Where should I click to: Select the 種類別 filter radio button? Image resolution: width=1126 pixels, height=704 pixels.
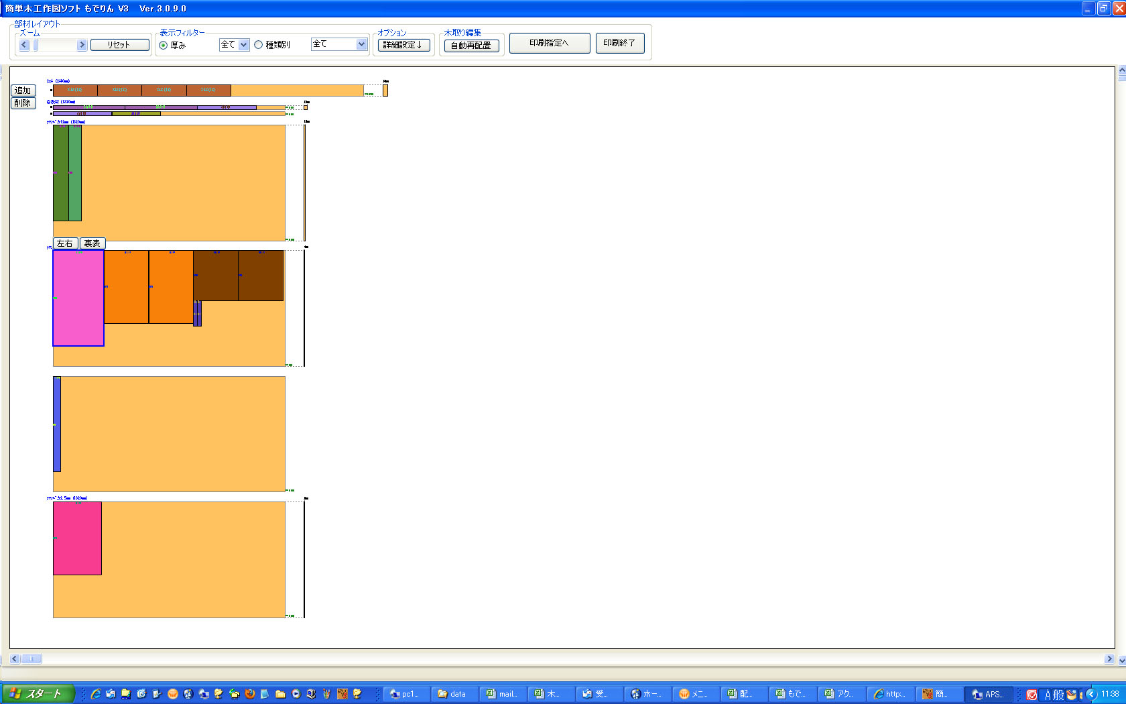(259, 45)
